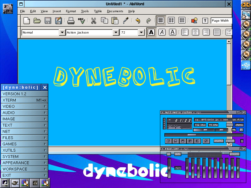The width and height of the screenshot is (251, 188).
Task: Click equalizer presets button
Action: 234,154
